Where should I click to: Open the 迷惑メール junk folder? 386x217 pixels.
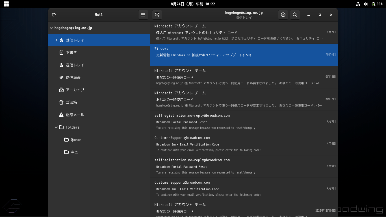click(99, 115)
